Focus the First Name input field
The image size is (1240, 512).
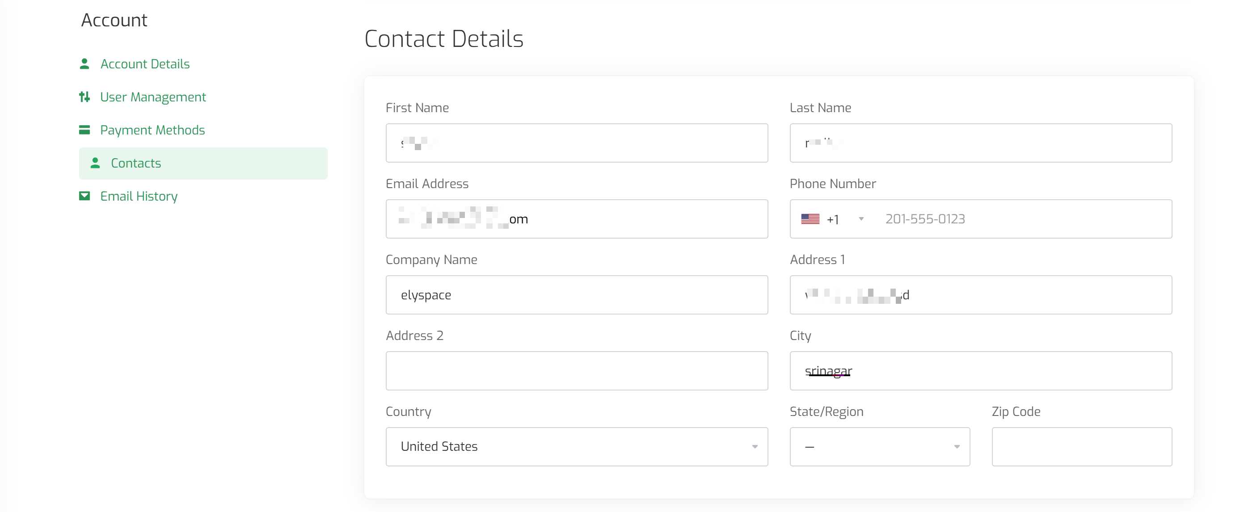[577, 143]
